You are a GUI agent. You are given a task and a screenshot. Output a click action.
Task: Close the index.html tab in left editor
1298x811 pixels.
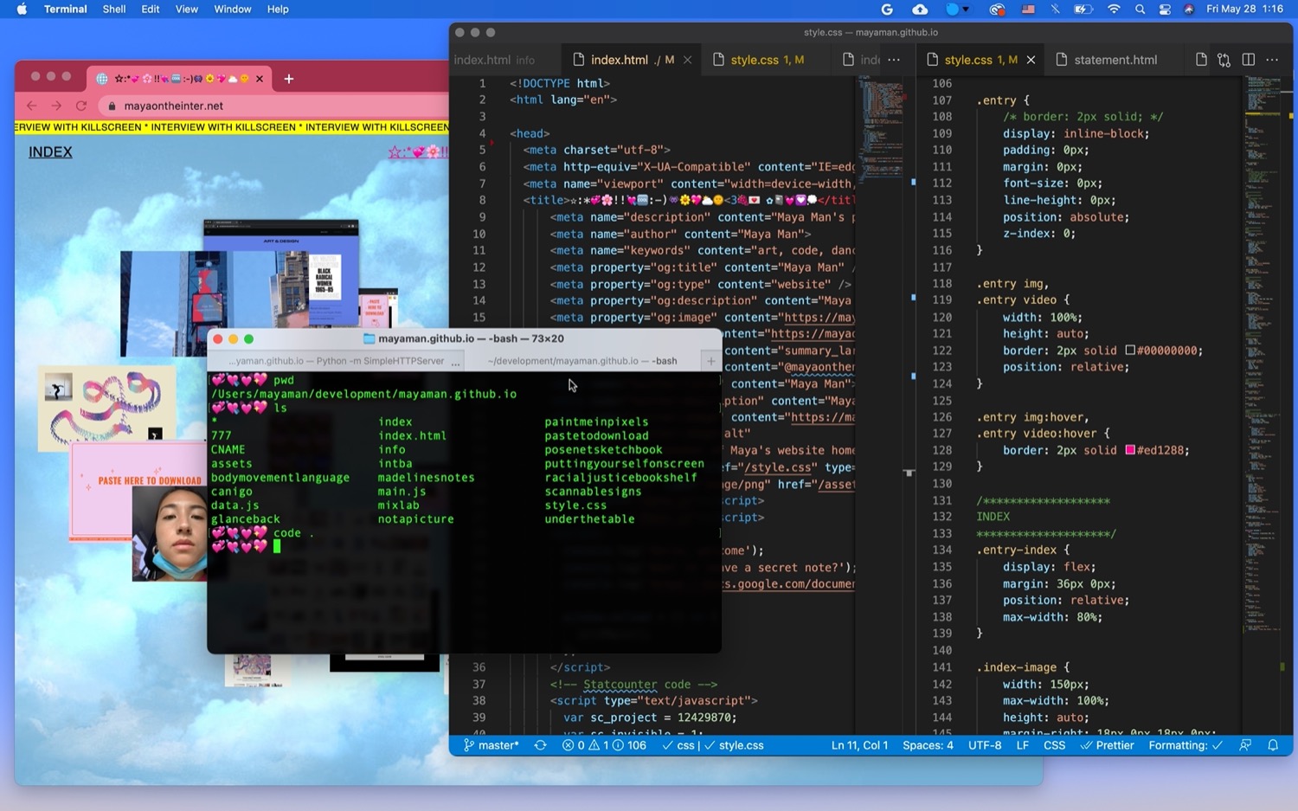pyautogui.click(x=688, y=60)
